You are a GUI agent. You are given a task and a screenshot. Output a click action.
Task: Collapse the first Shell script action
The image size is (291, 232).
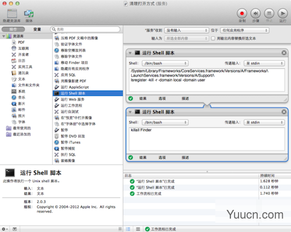pyautogui.click(x=130, y=53)
